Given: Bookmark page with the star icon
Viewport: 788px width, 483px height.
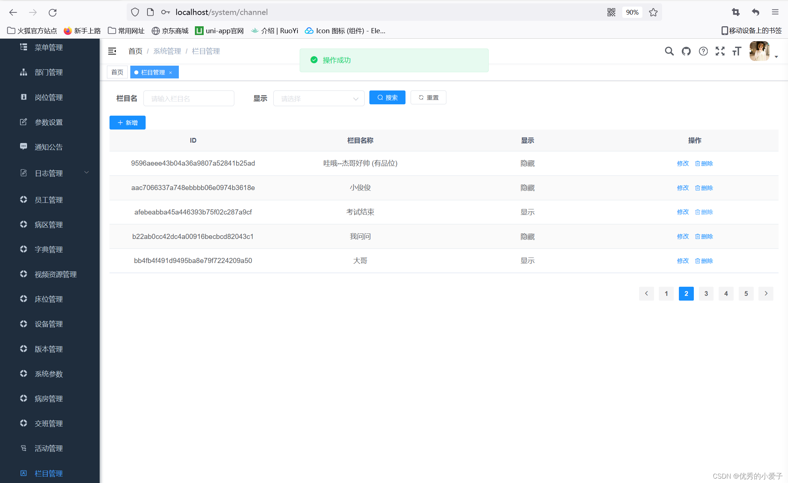Looking at the screenshot, I should (653, 12).
